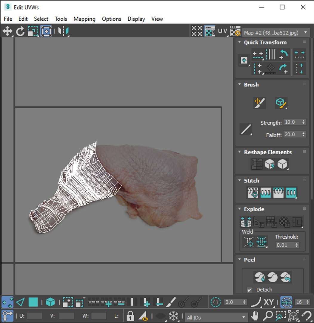
Task: Click the Rotate 90 clockwise icon
Action: (x=284, y=68)
